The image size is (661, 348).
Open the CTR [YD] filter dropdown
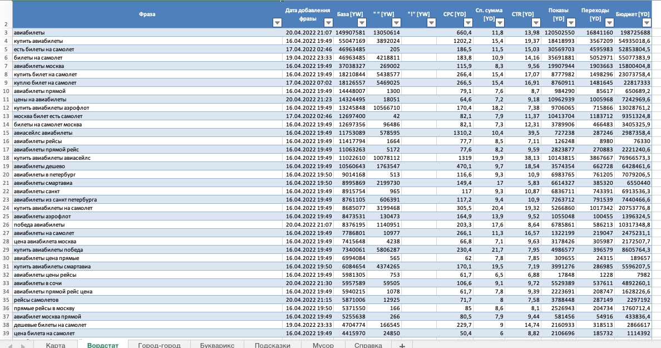click(x=536, y=22)
